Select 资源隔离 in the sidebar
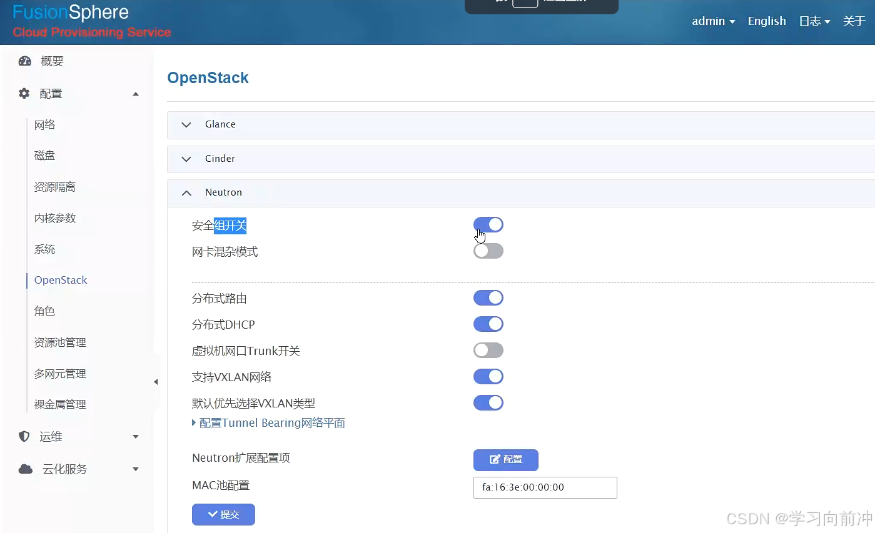This screenshot has height=533, width=875. (x=55, y=187)
